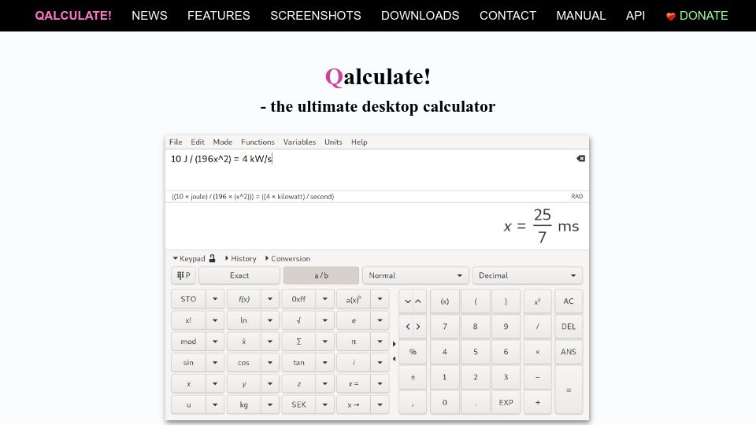Open the MANUAL link
Viewport: 756px width, 425px height.
pyautogui.click(x=580, y=16)
